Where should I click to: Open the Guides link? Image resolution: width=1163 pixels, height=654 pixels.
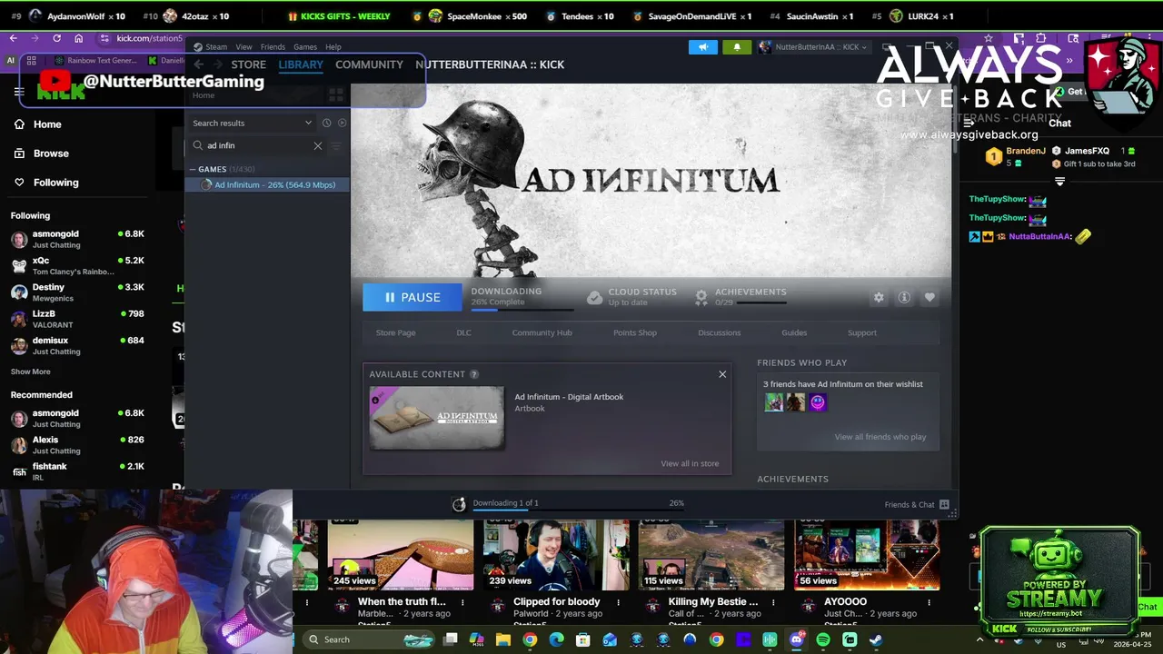(x=794, y=332)
